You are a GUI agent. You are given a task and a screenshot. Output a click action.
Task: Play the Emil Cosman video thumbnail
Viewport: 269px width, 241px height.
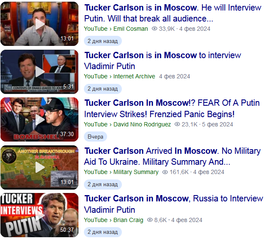pos(40,24)
